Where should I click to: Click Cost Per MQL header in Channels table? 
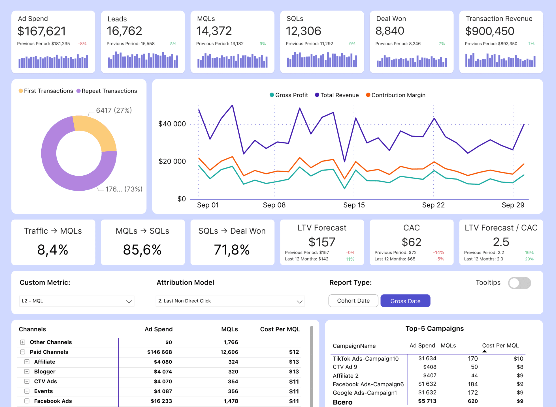tap(280, 329)
